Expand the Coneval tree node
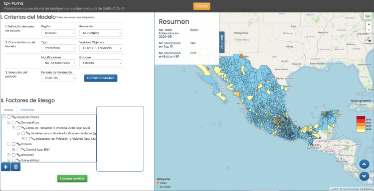This screenshot has height=191, width=374. pyautogui.click(x=13, y=149)
